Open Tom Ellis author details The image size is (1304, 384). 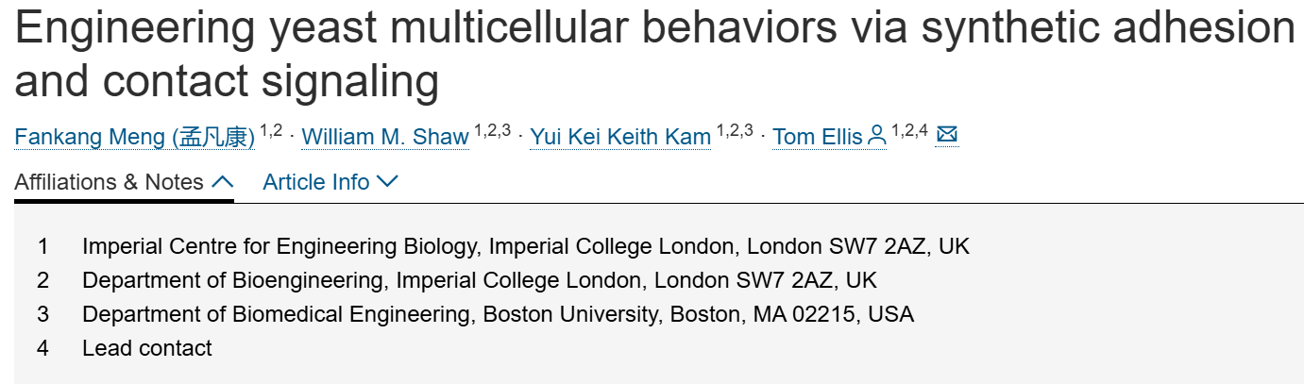(x=817, y=138)
